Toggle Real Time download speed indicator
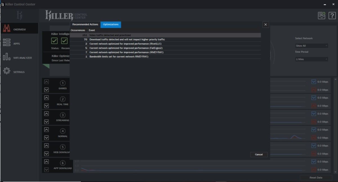The width and height of the screenshot is (338, 182). [x=313, y=98]
